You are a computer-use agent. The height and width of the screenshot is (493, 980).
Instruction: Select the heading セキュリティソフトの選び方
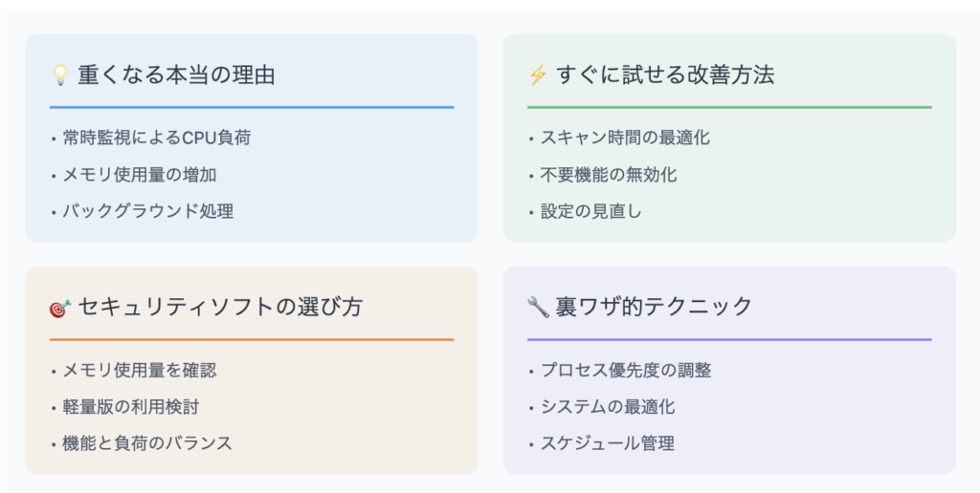(x=220, y=307)
